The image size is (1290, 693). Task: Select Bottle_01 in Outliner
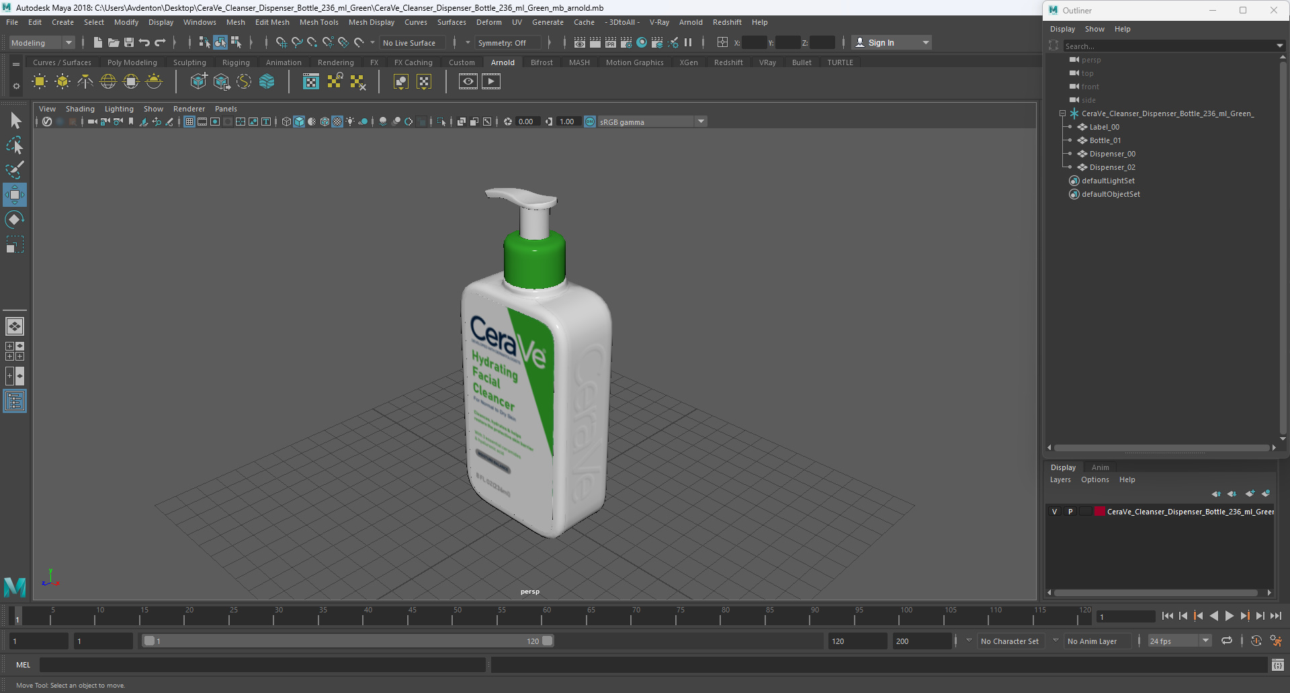pos(1105,140)
